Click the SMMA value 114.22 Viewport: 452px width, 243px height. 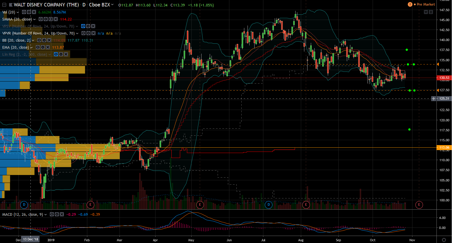66,19
